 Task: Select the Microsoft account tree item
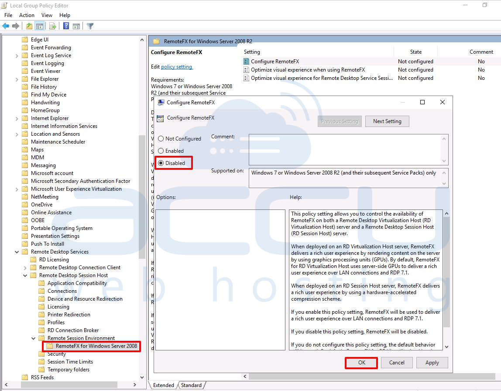tap(52, 173)
